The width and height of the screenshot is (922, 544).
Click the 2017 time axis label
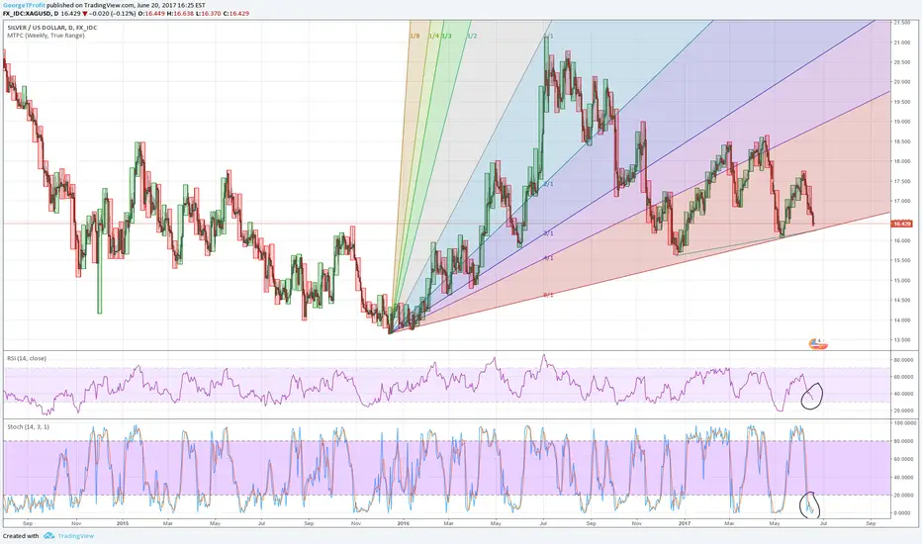[684, 523]
